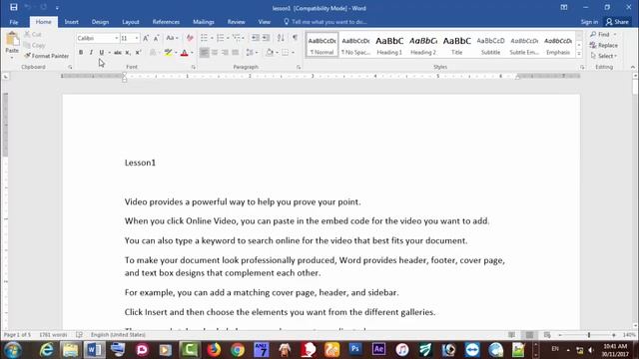Adjust the zoom slider handle
This screenshot has width=639, height=359.
point(589,335)
